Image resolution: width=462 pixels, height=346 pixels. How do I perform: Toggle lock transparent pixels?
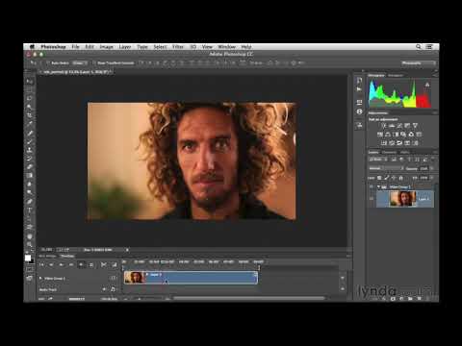[x=379, y=178]
